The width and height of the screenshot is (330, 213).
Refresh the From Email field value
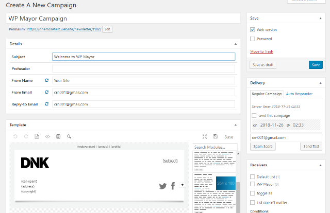click(47, 92)
